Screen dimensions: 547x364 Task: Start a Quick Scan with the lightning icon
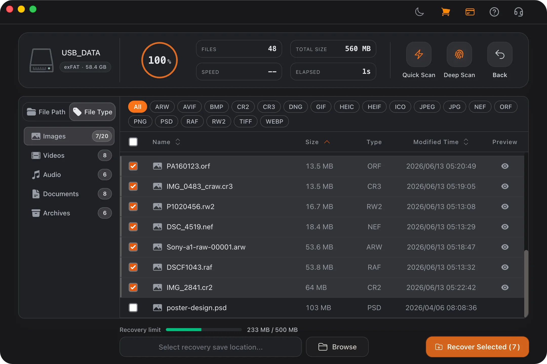[x=419, y=54]
